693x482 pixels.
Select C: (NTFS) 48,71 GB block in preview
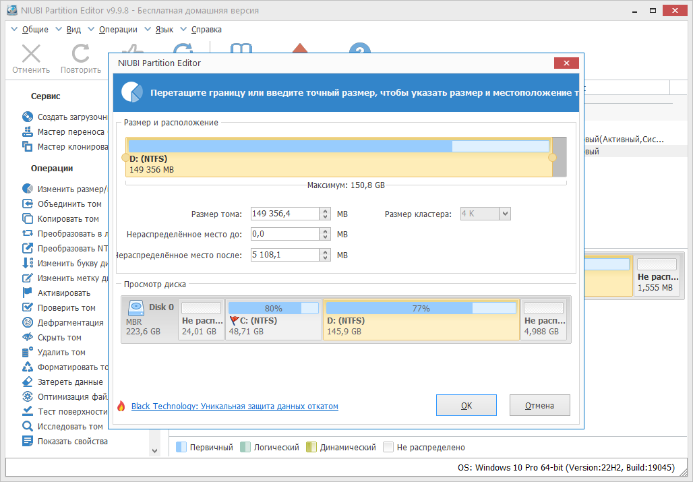pyautogui.click(x=274, y=320)
